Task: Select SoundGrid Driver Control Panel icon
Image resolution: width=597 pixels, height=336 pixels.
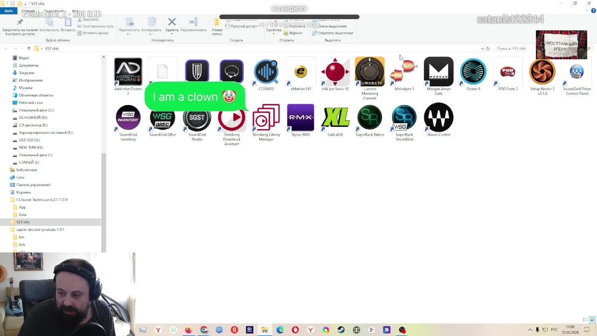Action: [577, 72]
